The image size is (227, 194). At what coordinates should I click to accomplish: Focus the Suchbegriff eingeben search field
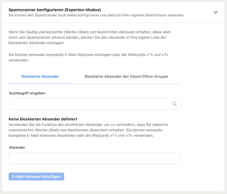[95, 104]
